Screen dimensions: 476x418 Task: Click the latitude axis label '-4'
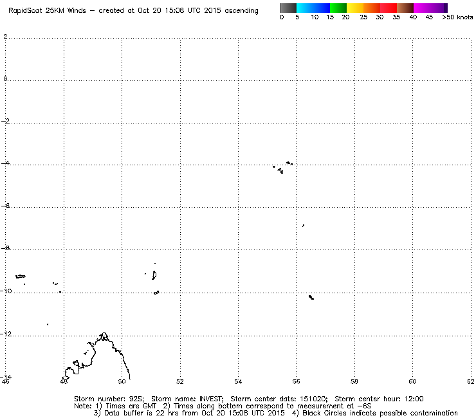5,163
